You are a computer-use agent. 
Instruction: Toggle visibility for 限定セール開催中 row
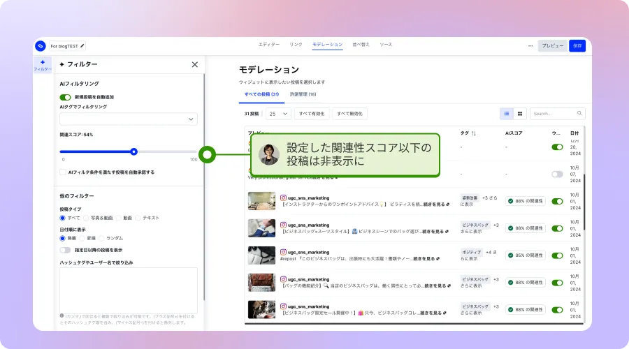[557, 310]
